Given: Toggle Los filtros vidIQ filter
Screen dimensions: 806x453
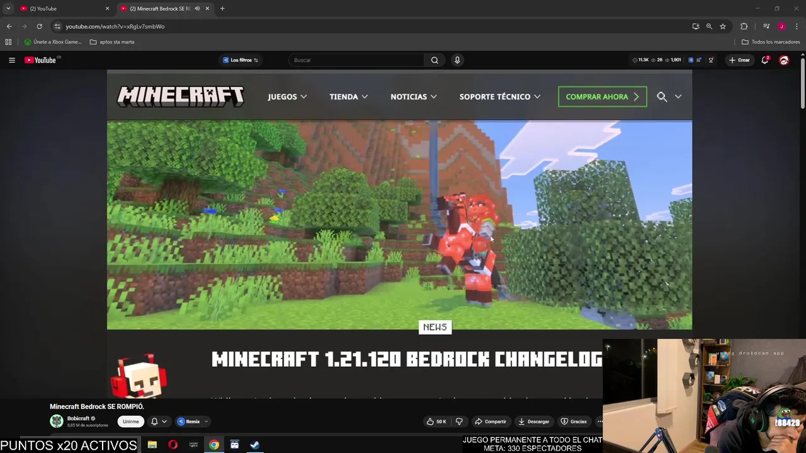Looking at the screenshot, I should point(241,60).
